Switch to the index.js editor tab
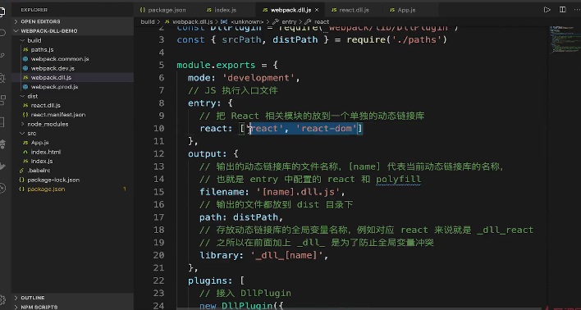581x310 pixels. pos(226,10)
